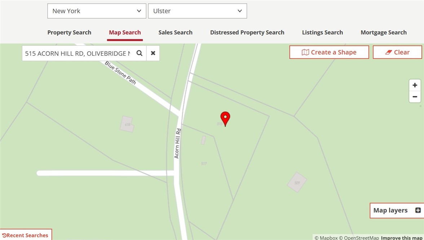Zoom in with the plus button
This screenshot has height=240, width=424.
click(x=415, y=85)
